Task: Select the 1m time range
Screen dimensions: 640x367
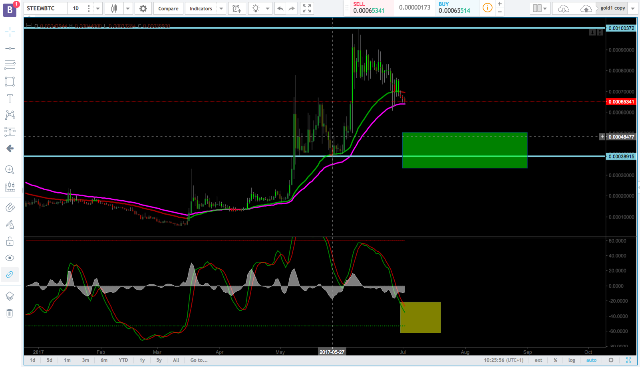Action: click(x=67, y=360)
